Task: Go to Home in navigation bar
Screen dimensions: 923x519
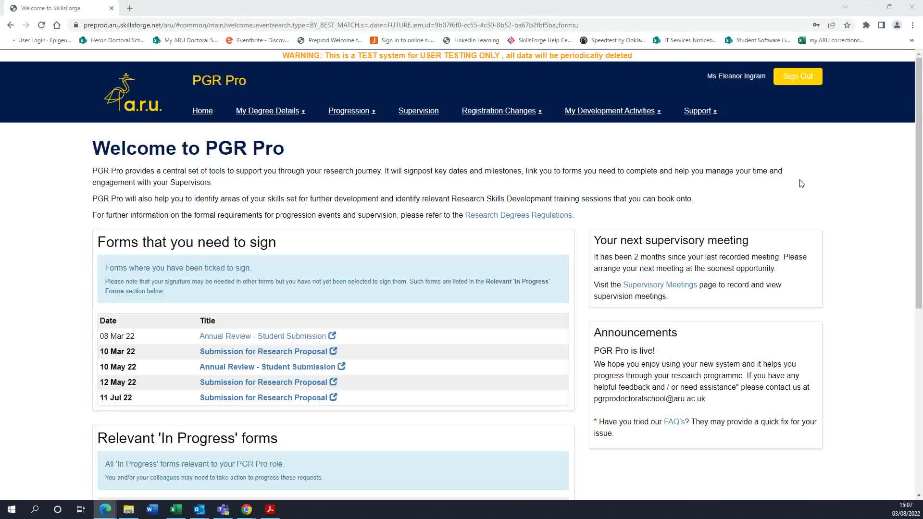Action: pos(202,111)
